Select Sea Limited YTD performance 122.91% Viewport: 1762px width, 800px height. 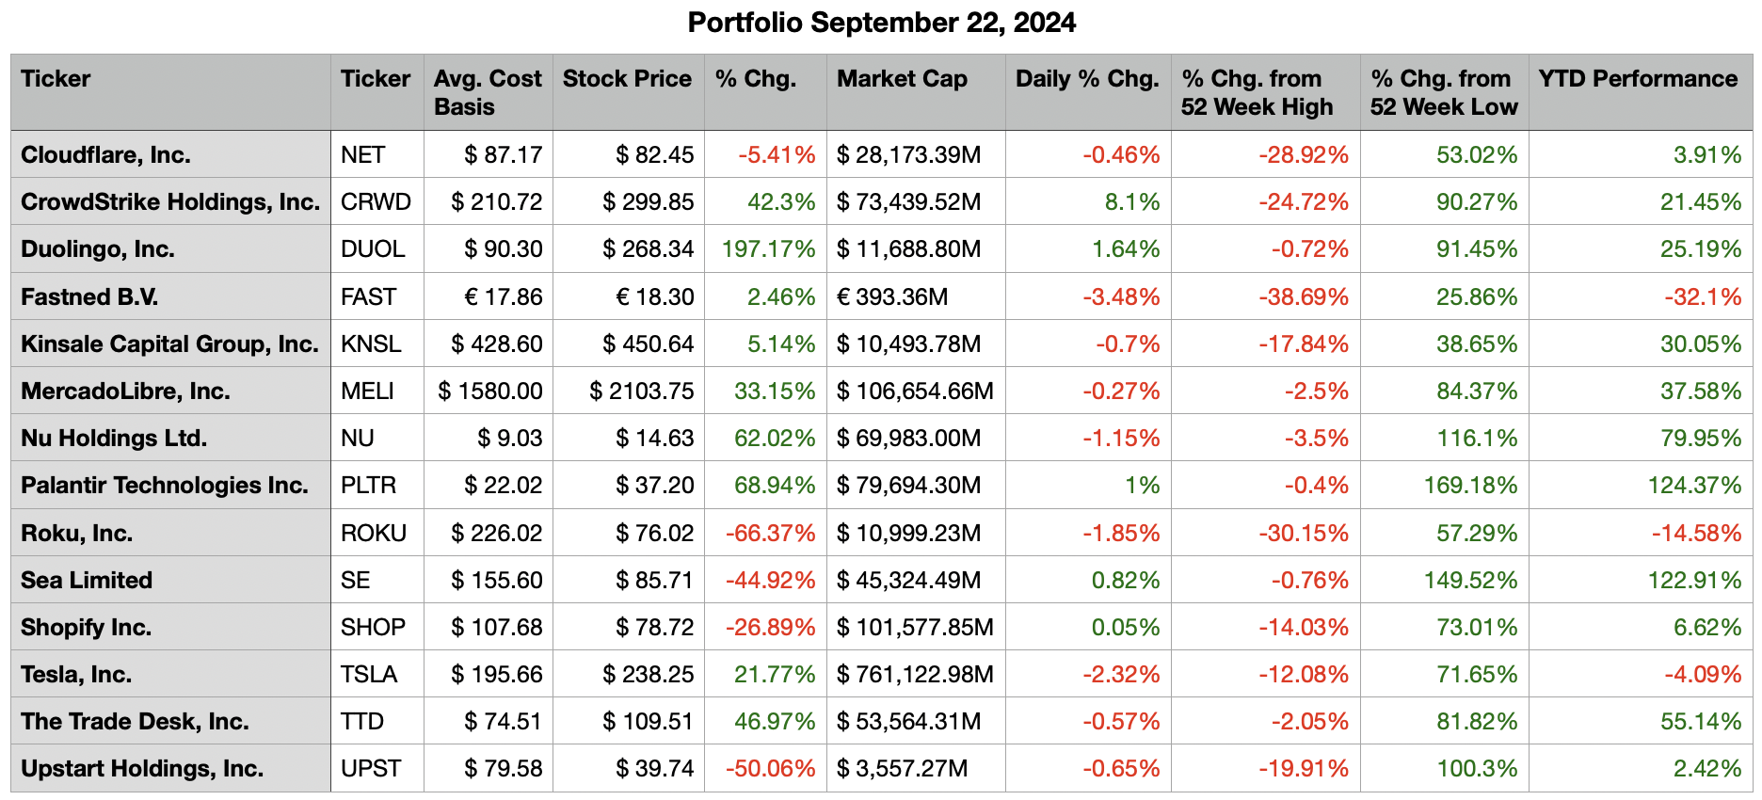[1694, 581]
